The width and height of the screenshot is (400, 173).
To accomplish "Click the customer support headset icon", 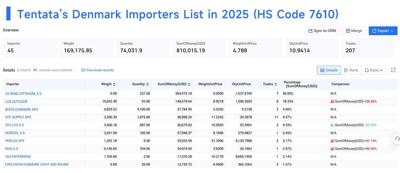I will pyautogui.click(x=397, y=139).
